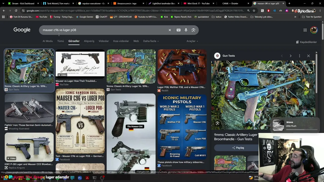Open the YouTube bookmark
The image size is (324, 182).
(41, 17)
